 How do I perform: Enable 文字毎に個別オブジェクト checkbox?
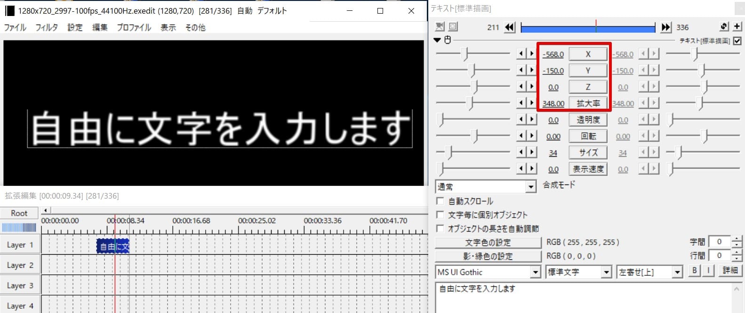click(x=441, y=215)
